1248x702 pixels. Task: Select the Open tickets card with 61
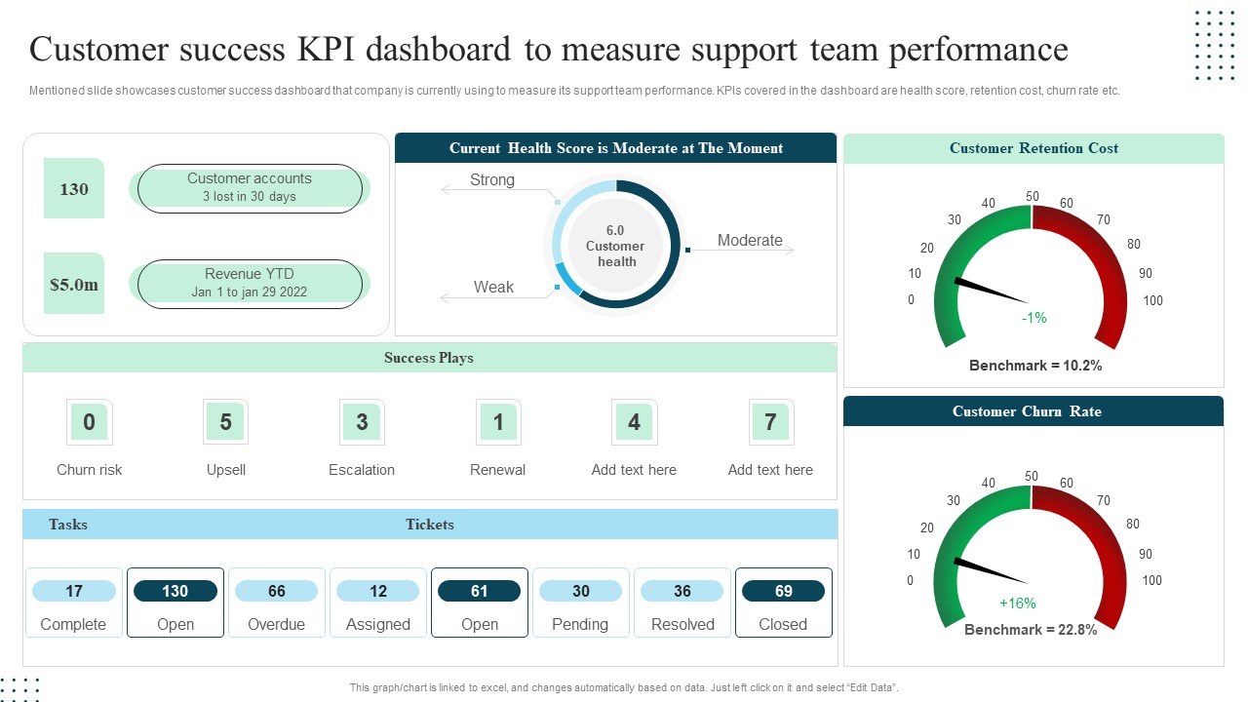coord(480,603)
